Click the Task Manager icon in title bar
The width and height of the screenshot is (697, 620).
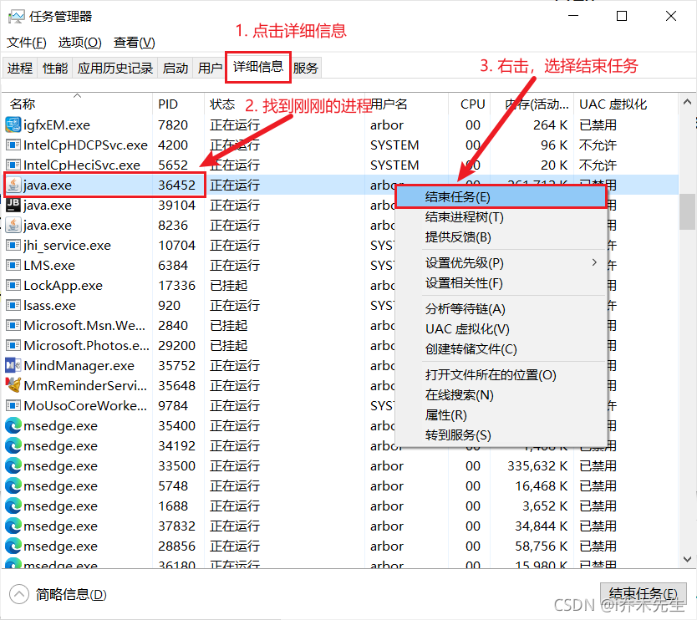pos(15,16)
